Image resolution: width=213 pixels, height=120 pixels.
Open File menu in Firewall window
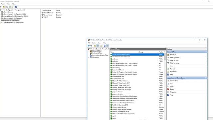click(89, 43)
